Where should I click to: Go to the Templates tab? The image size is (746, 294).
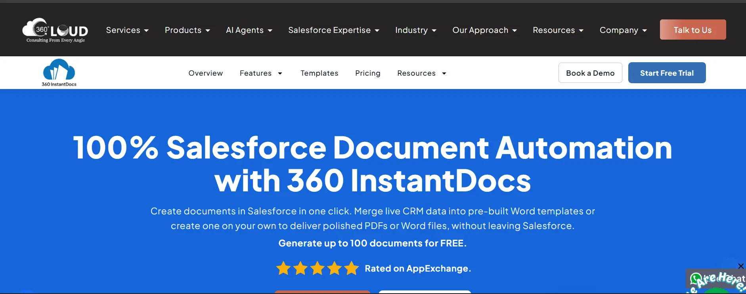click(319, 73)
